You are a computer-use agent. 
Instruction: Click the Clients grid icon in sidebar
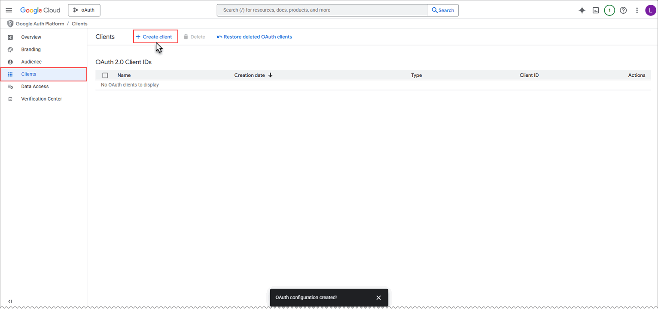click(x=10, y=74)
